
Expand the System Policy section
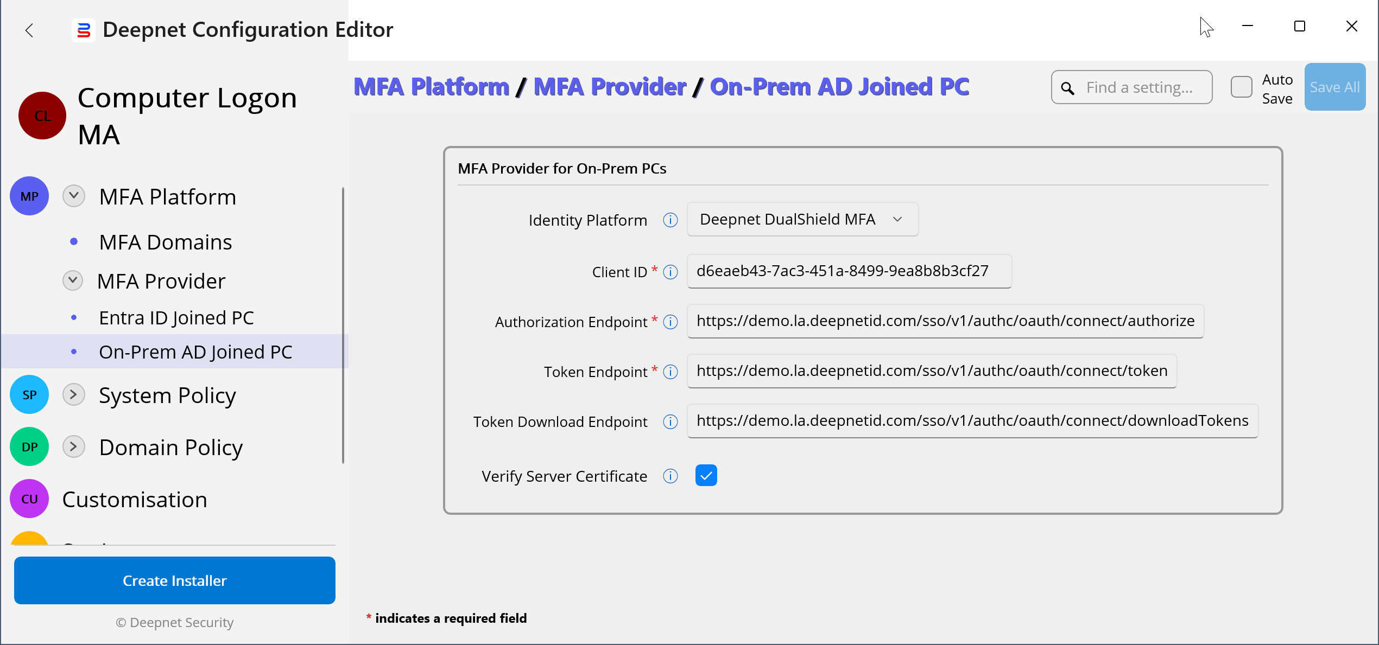point(74,394)
